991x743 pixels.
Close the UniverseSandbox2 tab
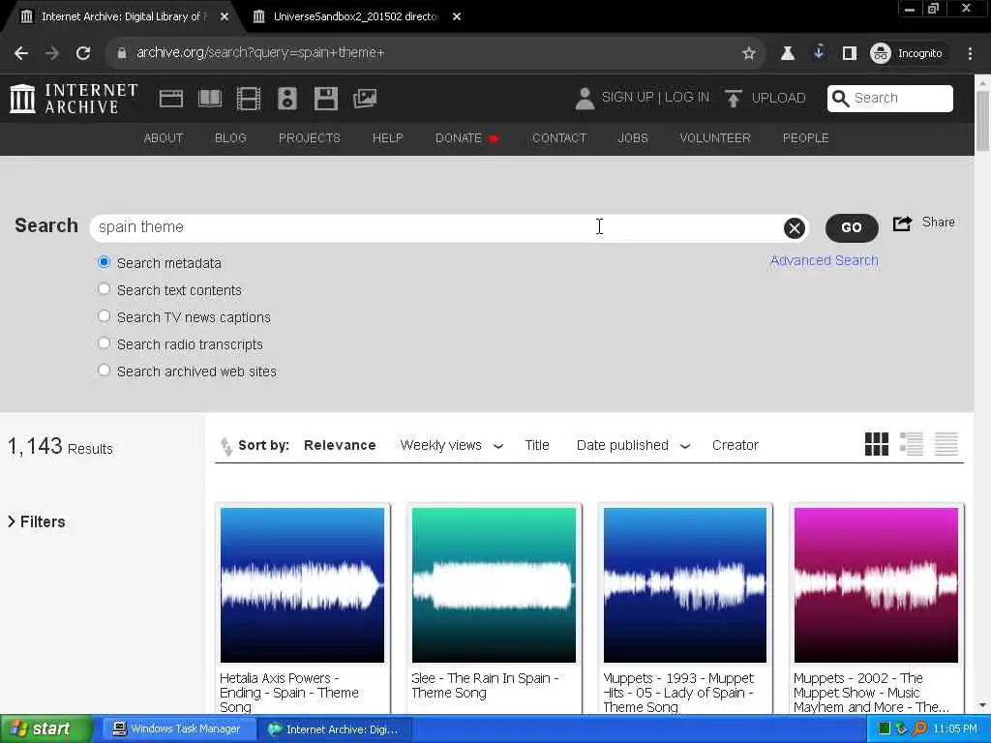click(x=457, y=16)
